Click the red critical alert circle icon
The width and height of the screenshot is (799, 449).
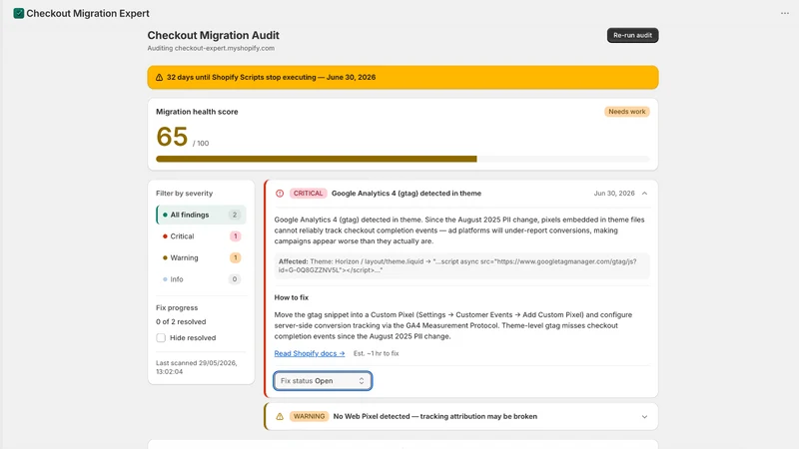[x=280, y=194]
